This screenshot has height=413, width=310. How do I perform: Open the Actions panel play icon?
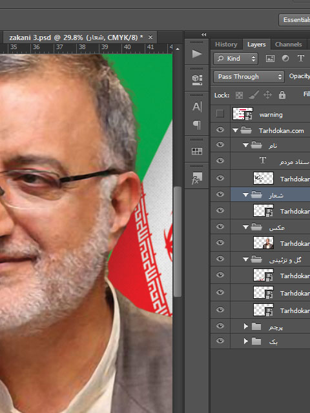coord(197,54)
